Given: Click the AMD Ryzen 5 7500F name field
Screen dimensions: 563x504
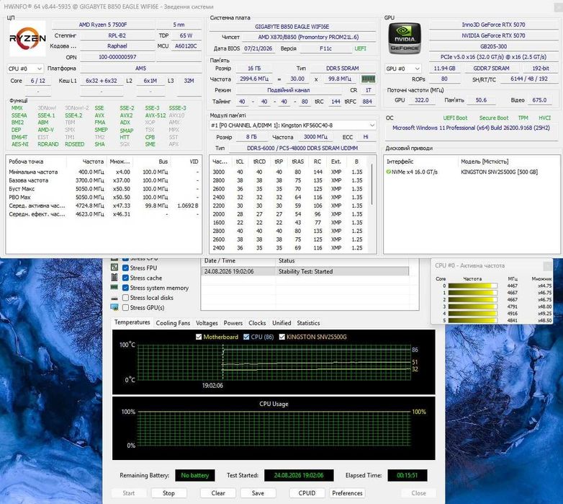Looking at the screenshot, I should click(x=103, y=25).
